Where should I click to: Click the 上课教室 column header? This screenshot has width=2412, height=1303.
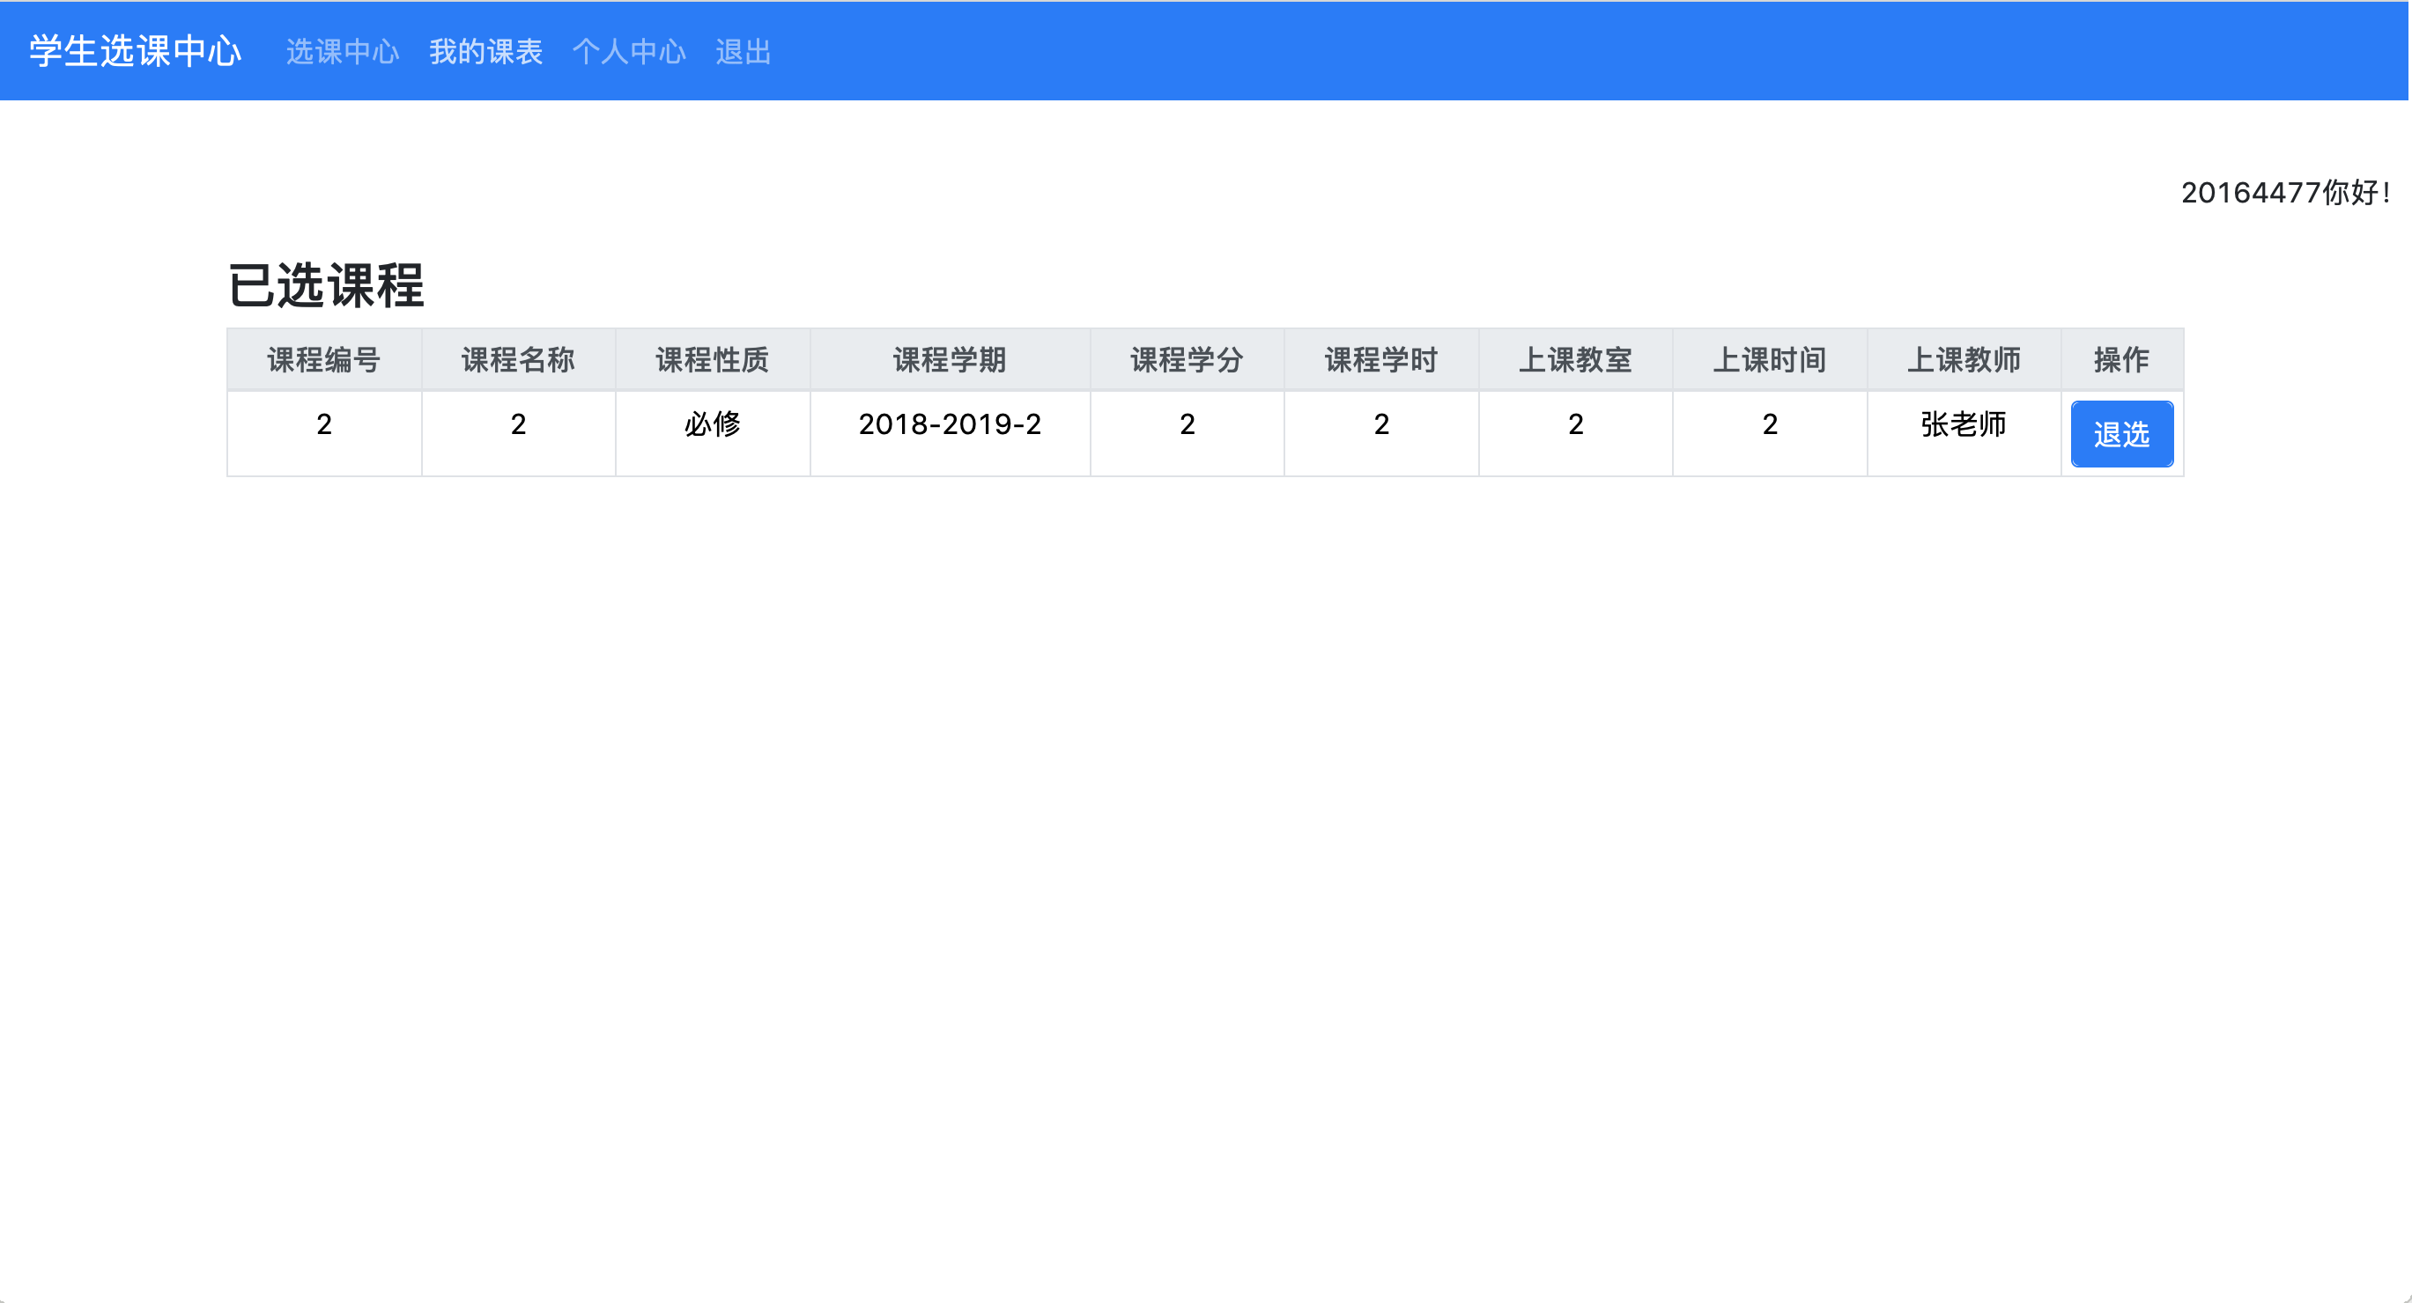point(1575,359)
